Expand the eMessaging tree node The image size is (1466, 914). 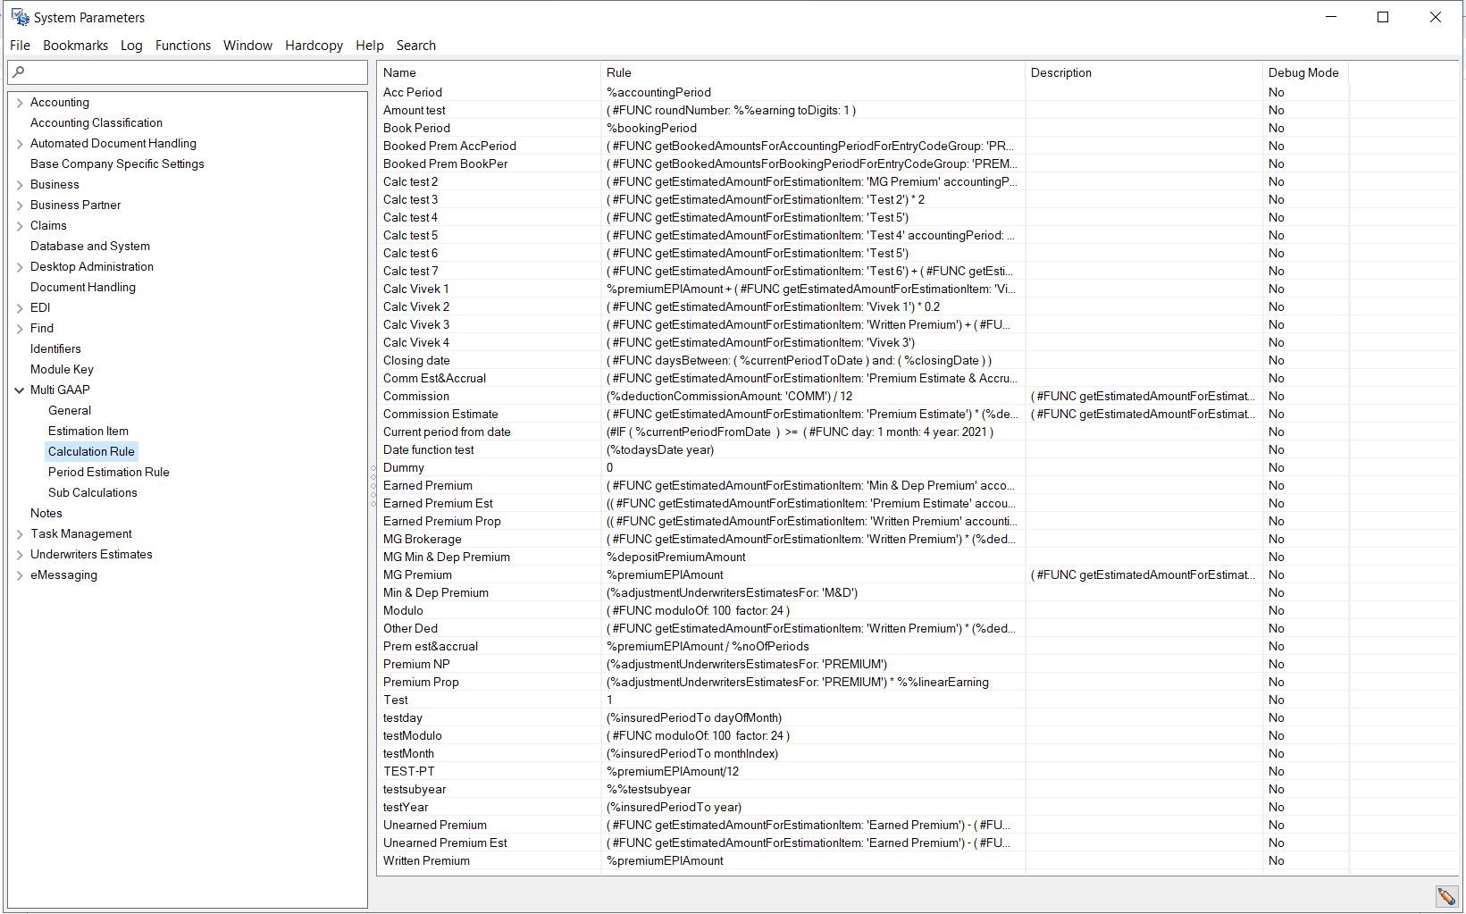(20, 575)
